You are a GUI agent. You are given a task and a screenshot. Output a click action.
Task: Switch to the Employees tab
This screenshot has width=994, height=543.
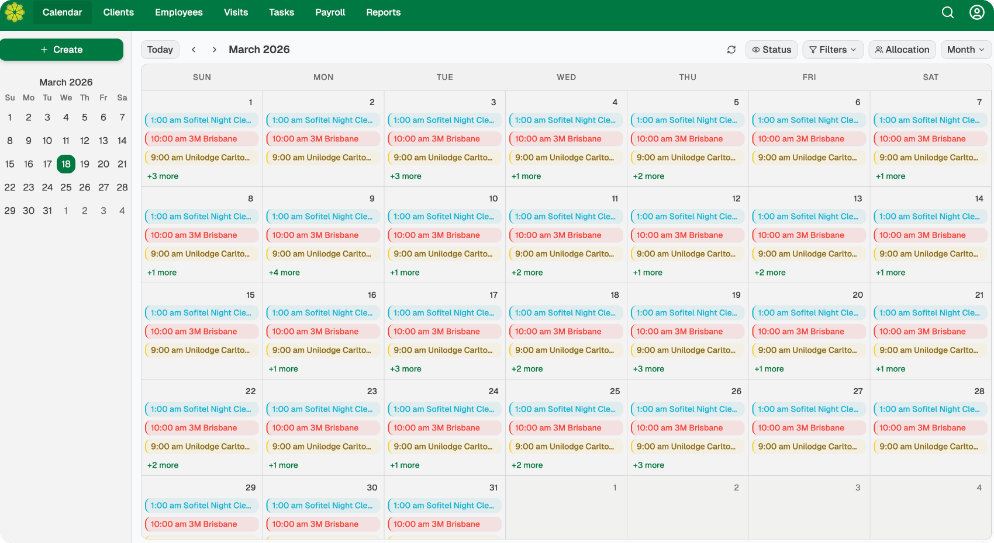178,12
